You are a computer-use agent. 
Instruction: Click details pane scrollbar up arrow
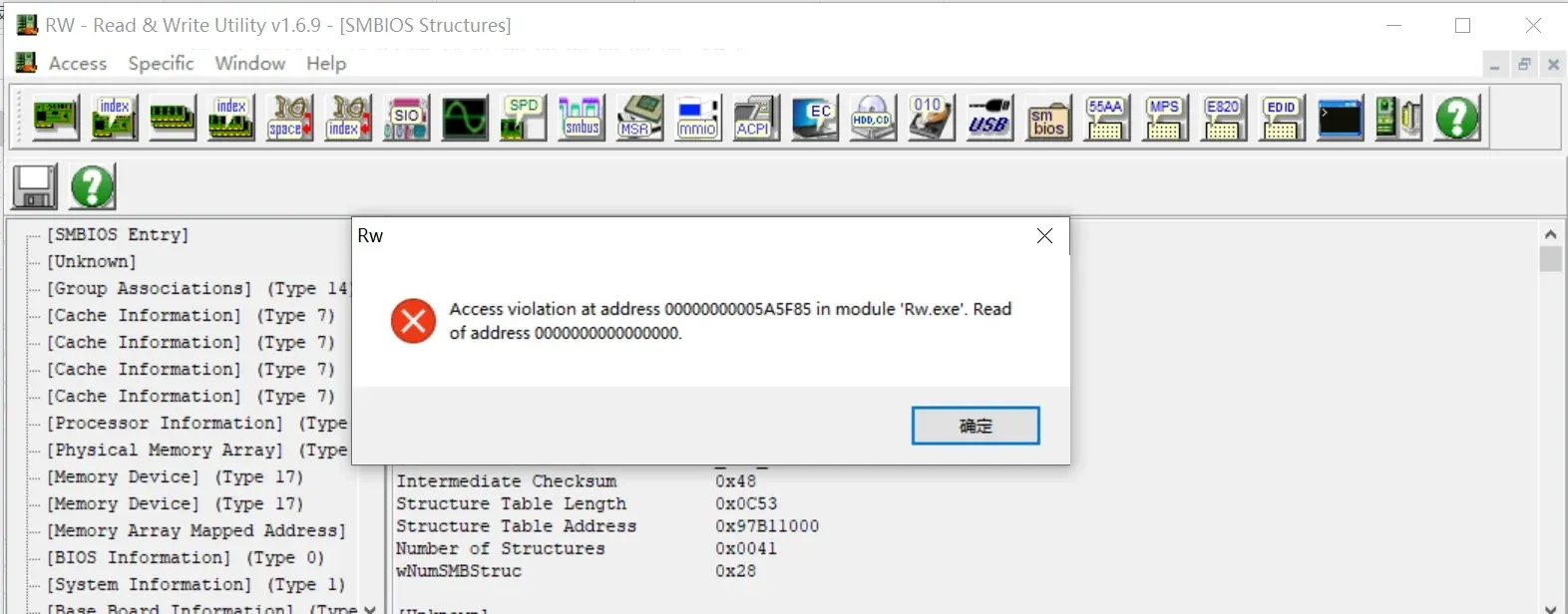tap(1550, 234)
